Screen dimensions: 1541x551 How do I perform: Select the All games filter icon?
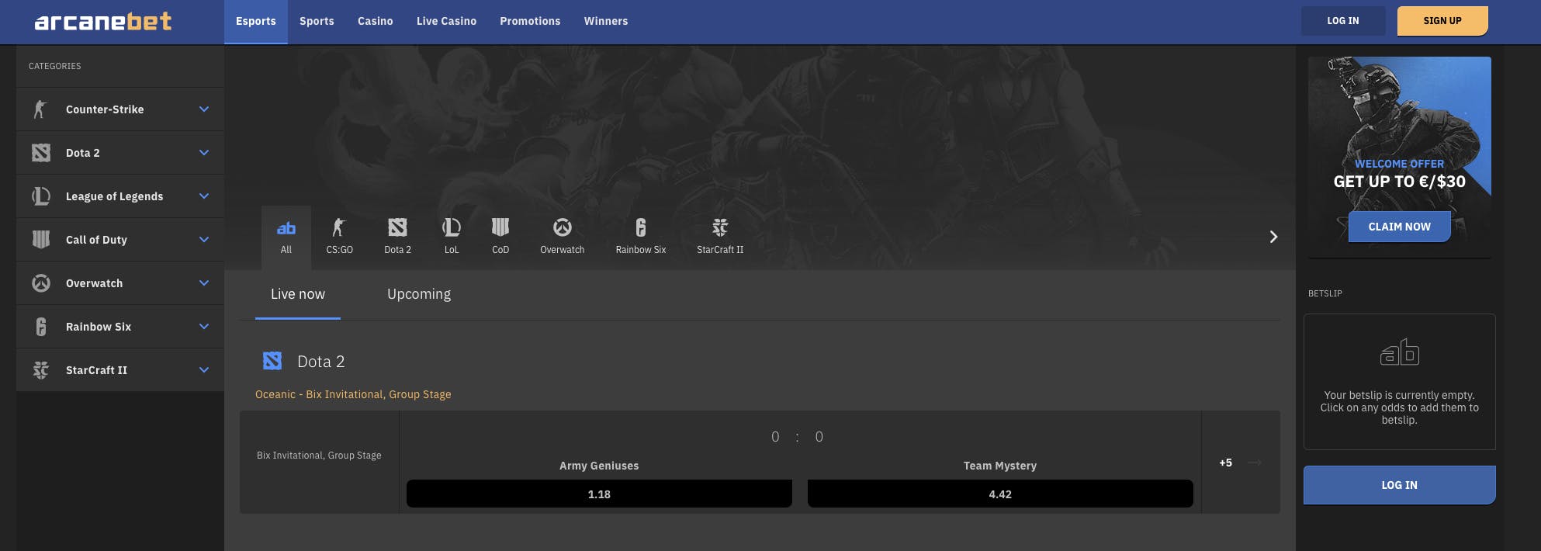(286, 228)
